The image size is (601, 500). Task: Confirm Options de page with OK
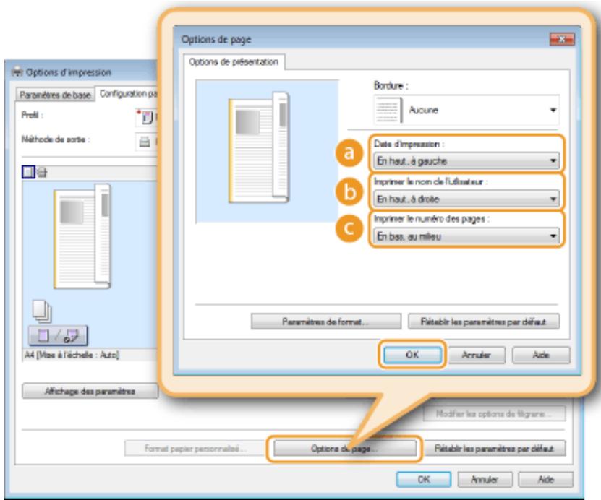pyautogui.click(x=412, y=355)
